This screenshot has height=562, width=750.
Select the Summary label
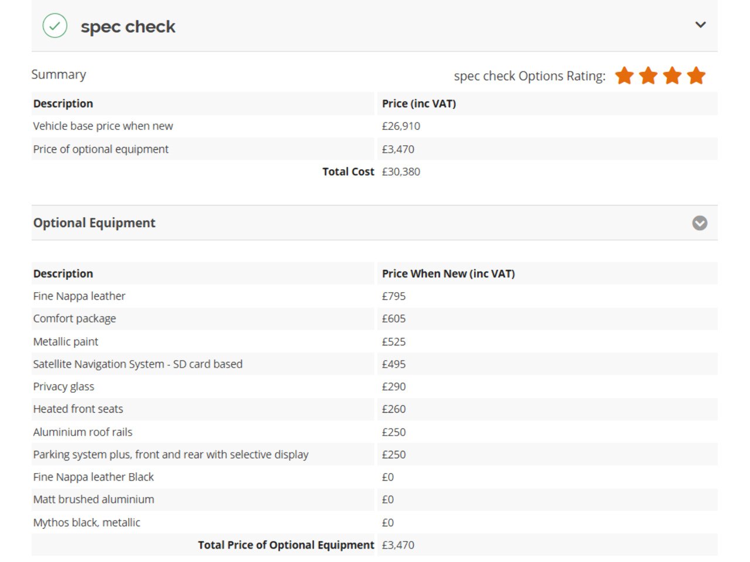coord(59,74)
